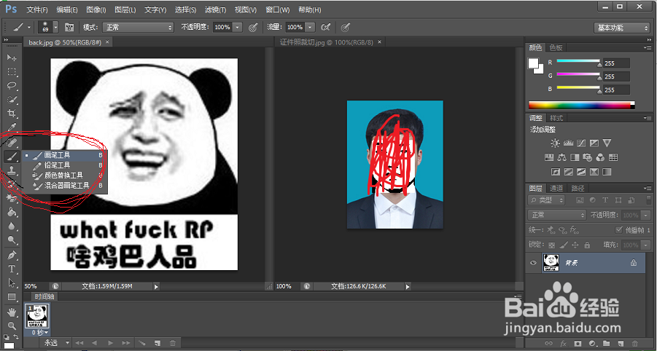Viewport: 657px width, 351px height.
Task: Toggle visibility of 背景 layer
Action: pyautogui.click(x=533, y=263)
